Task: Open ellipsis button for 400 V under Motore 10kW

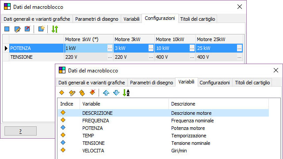Action: click(192, 57)
